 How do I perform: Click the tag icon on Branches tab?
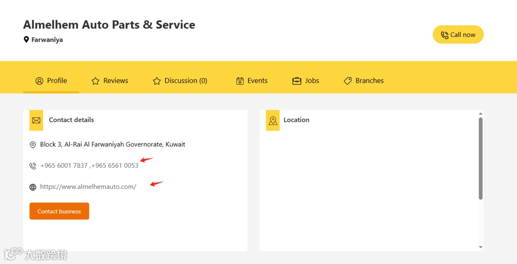(348, 81)
